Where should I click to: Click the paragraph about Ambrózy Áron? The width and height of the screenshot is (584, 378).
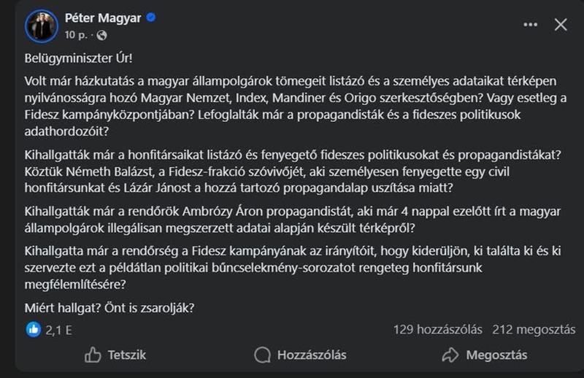tap(292, 218)
